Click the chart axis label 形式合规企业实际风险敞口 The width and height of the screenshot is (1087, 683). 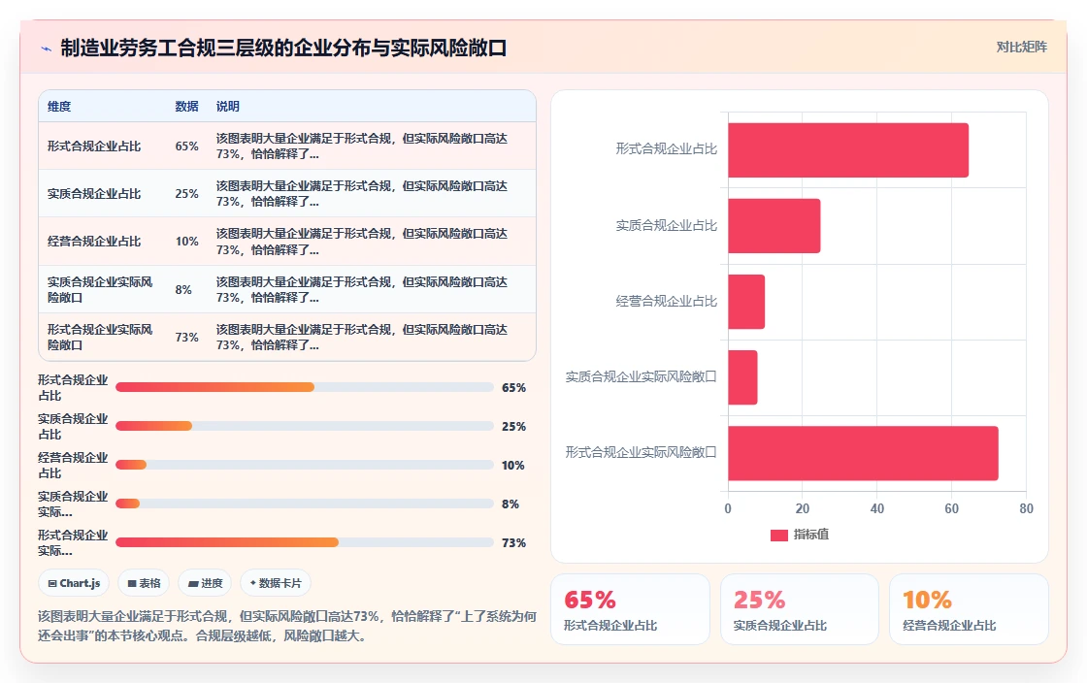[x=641, y=452]
